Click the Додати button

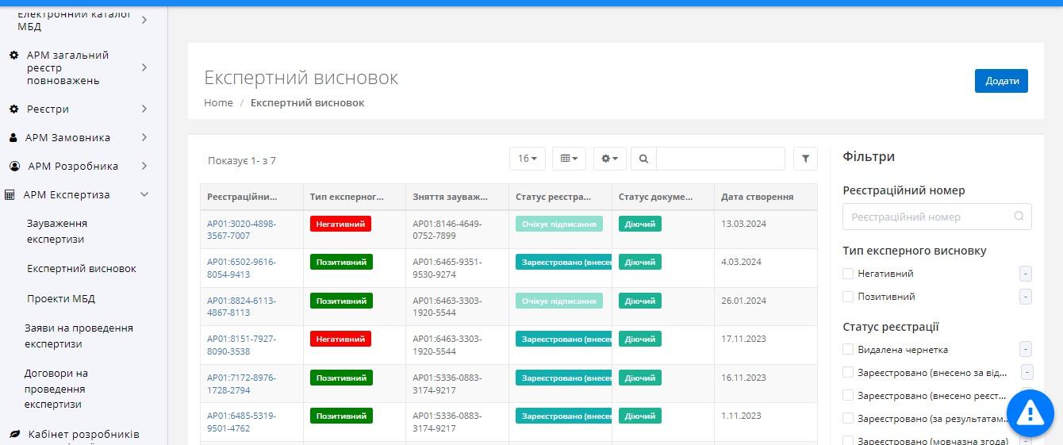1001,81
